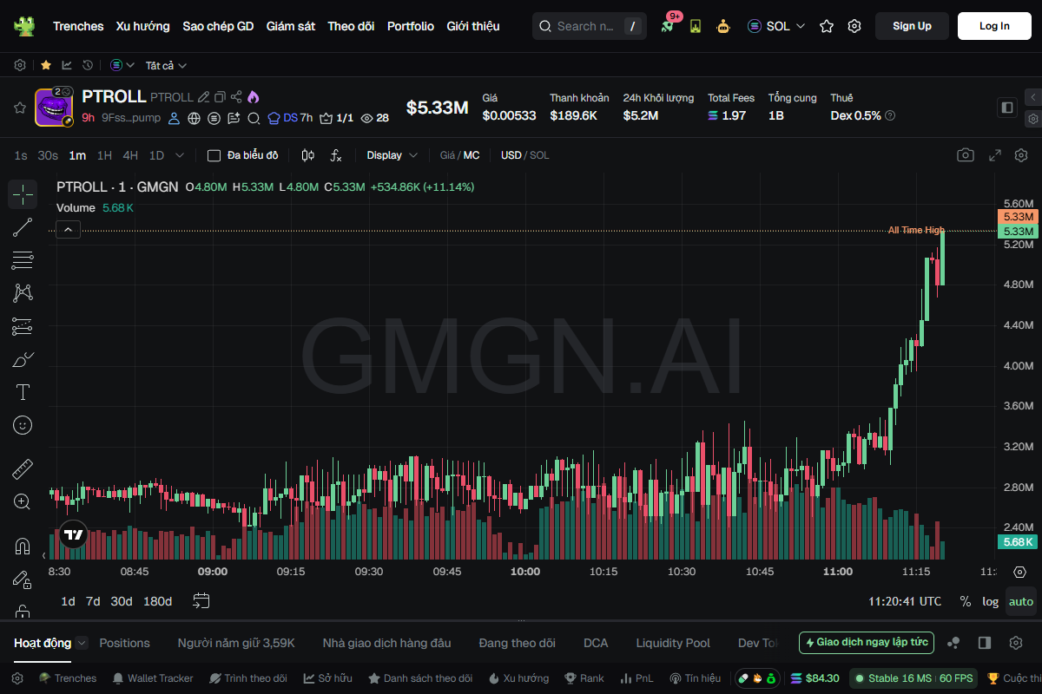1042x694 pixels.
Task: Expand the Tất cả filter dropdown
Action: tap(166, 65)
